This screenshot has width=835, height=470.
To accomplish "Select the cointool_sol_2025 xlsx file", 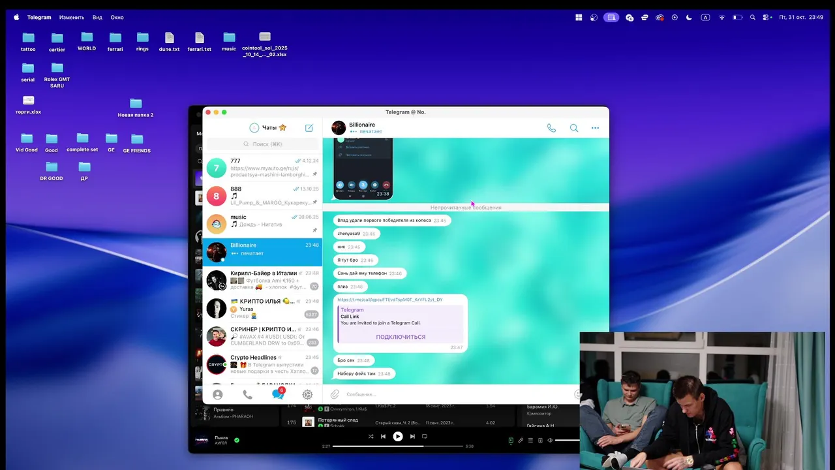I will pyautogui.click(x=264, y=44).
